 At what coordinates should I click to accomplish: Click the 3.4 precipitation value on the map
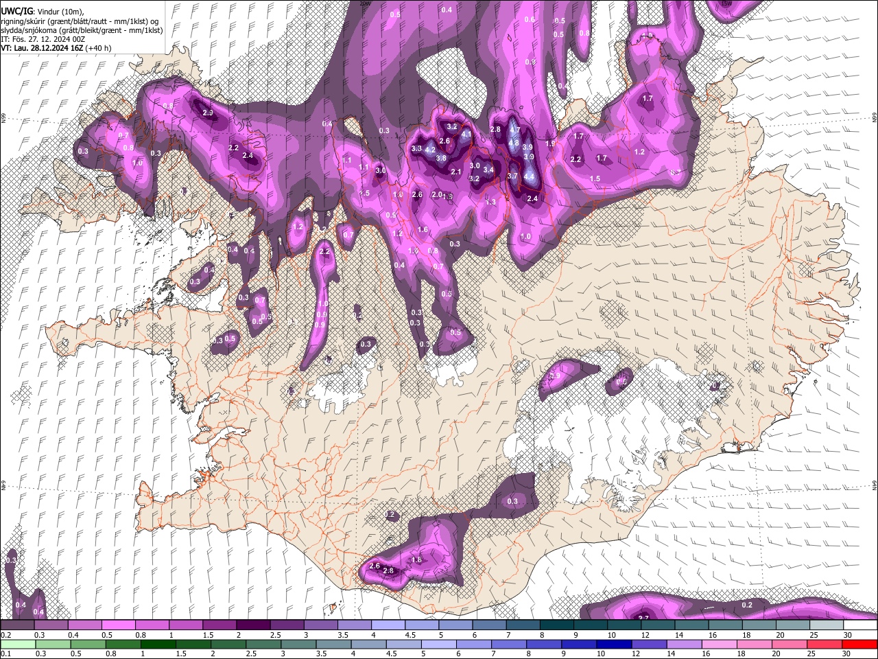pos(488,170)
